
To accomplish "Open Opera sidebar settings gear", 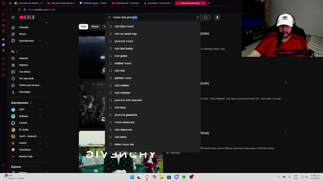I will pos(3,75).
